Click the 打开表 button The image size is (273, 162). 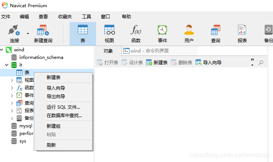tap(107, 63)
